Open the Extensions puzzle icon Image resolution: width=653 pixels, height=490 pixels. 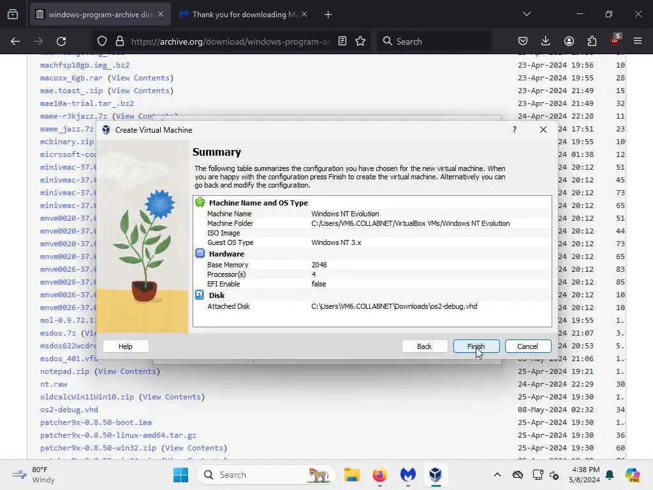click(592, 41)
